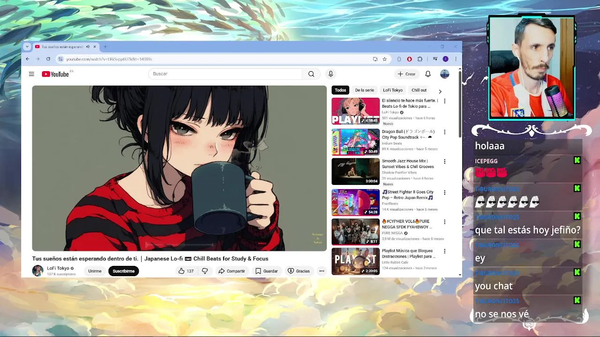This screenshot has width=600, height=337.
Task: Open the browser extensions puzzle icon
Action: coord(420,59)
